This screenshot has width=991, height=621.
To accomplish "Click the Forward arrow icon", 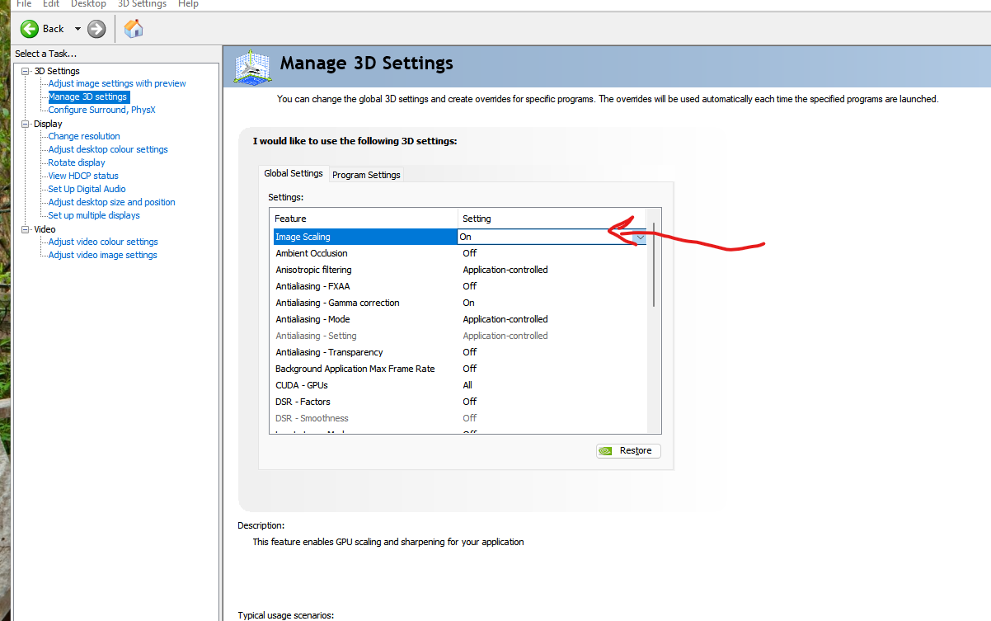I will point(96,29).
